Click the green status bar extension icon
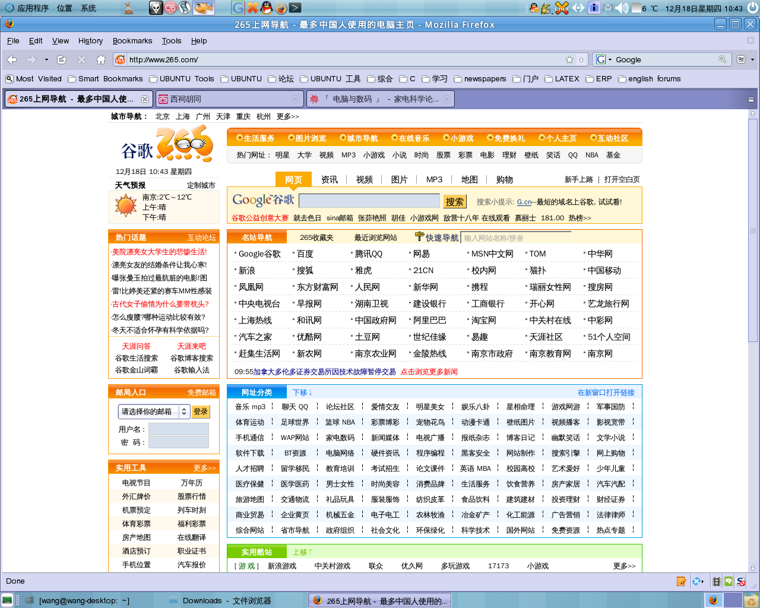This screenshot has width=760, height=608. [x=729, y=581]
